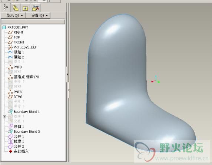212x165 pixels.
Task: Expand the suppressed 拉伸 1 tree node
Action: 4,117
